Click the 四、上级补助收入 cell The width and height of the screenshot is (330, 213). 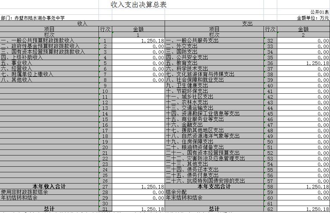(49, 57)
